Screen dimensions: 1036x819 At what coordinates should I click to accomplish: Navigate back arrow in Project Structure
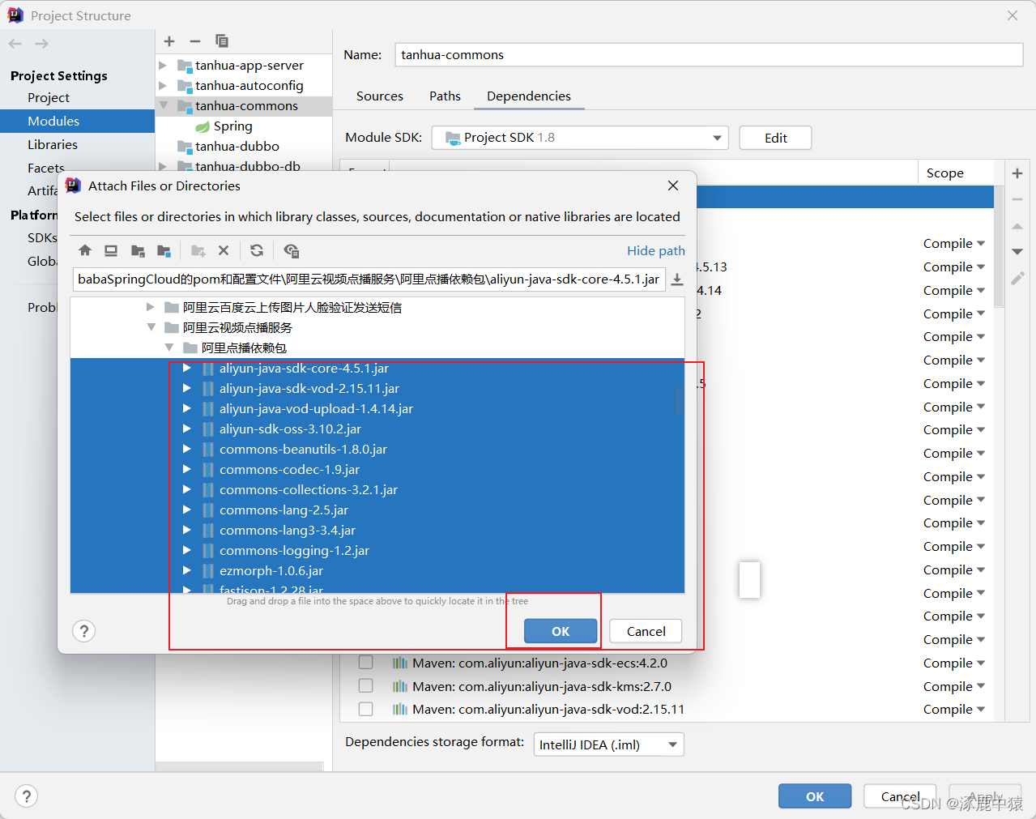coord(15,44)
